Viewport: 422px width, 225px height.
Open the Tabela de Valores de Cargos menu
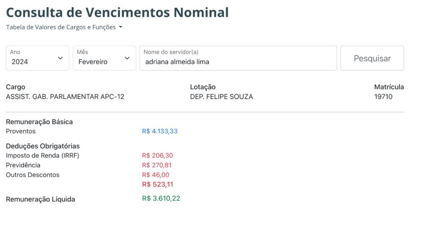(61, 27)
